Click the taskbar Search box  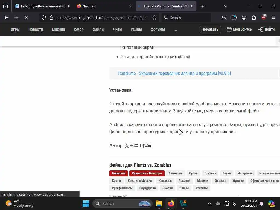pos(122,203)
